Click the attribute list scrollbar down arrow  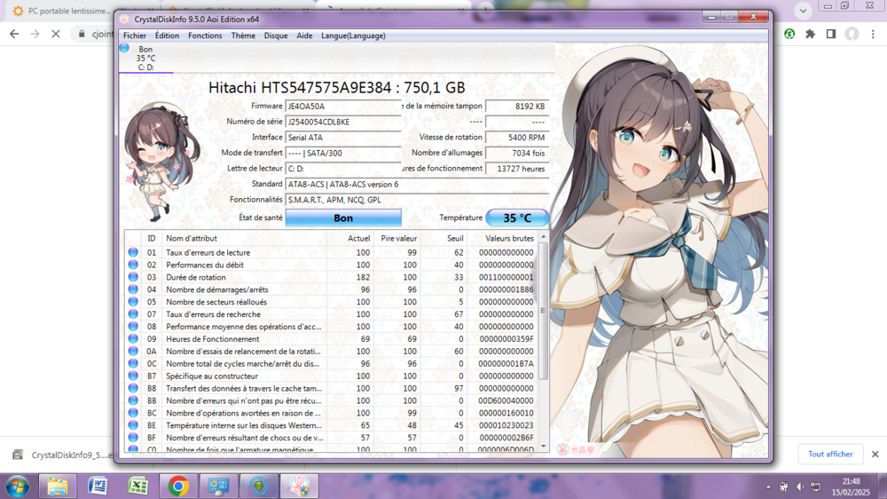point(544,447)
